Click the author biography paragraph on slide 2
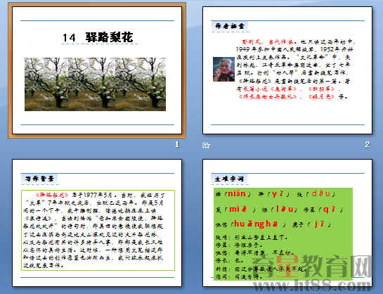Viewport: 383px width, 294px height. 294,69
